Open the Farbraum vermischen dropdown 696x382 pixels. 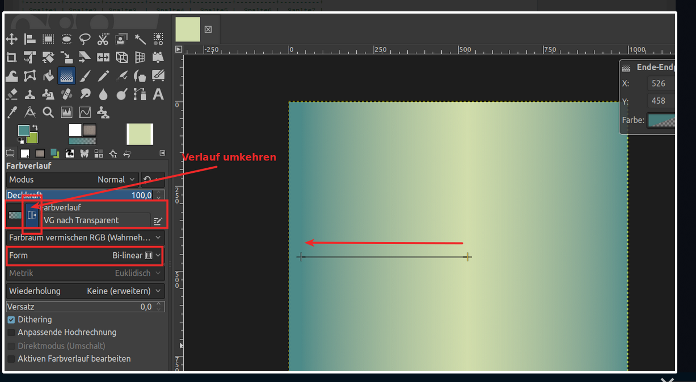(x=85, y=237)
